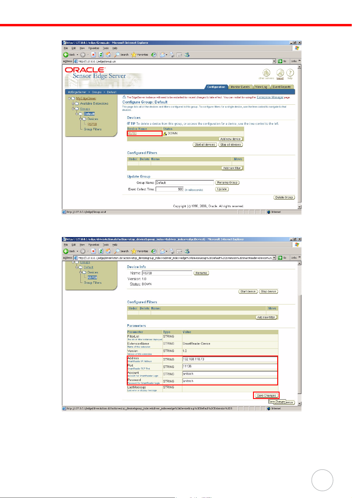The width and height of the screenshot is (352, 498).
Task: Click the Stop icon in the Group.uix window
Action: click(x=93, y=55)
